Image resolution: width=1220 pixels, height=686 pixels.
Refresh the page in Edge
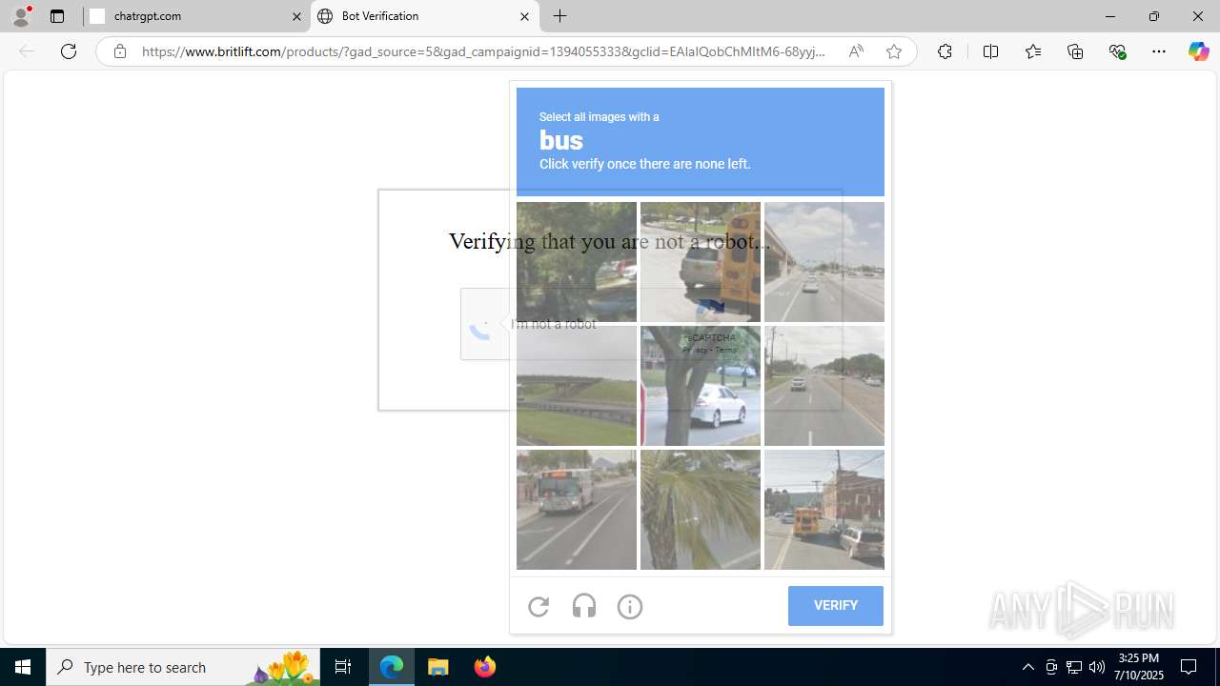pos(69,51)
